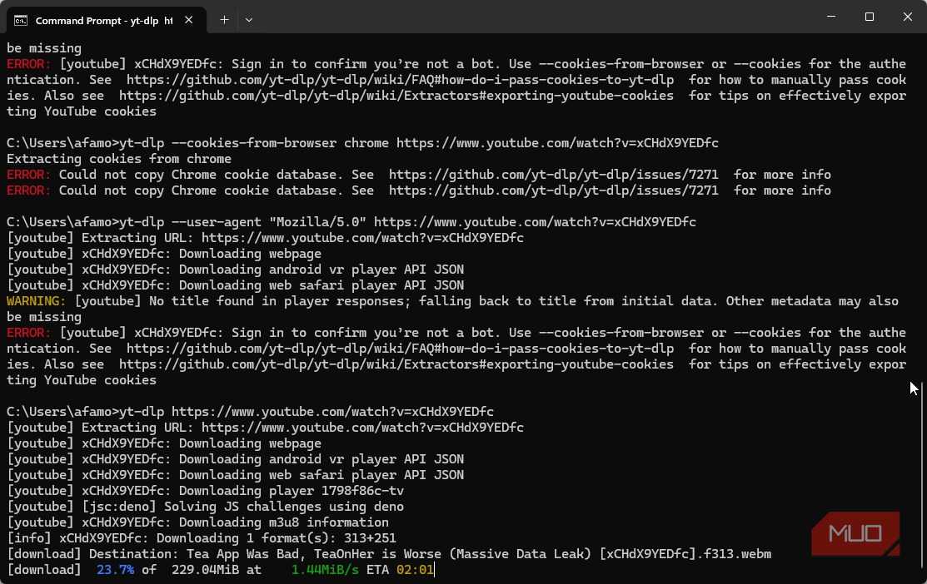Click the 'Downloading m3u8 information' line
This screenshot has height=584, width=927.
click(x=197, y=522)
